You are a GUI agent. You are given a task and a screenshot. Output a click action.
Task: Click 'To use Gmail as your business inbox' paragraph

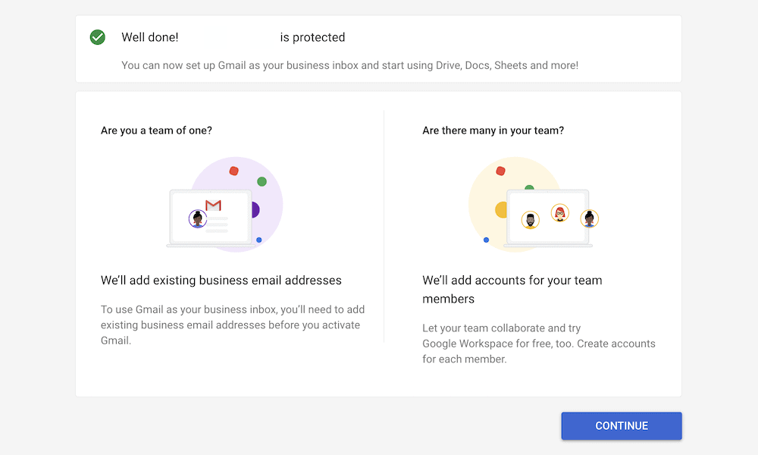tap(233, 325)
